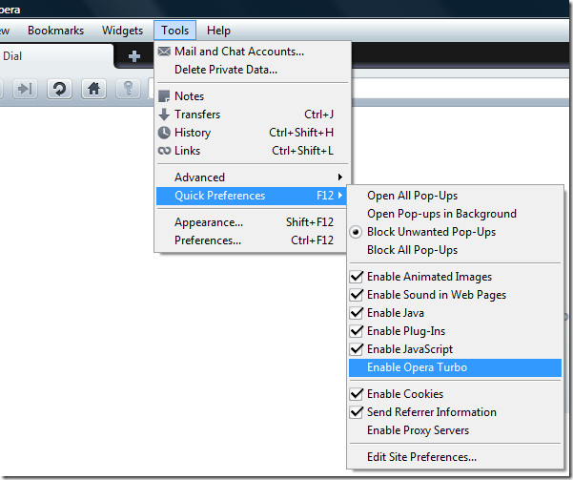Image resolution: width=573 pixels, height=480 pixels.
Task: Open the Widgets menu
Action: (x=121, y=31)
